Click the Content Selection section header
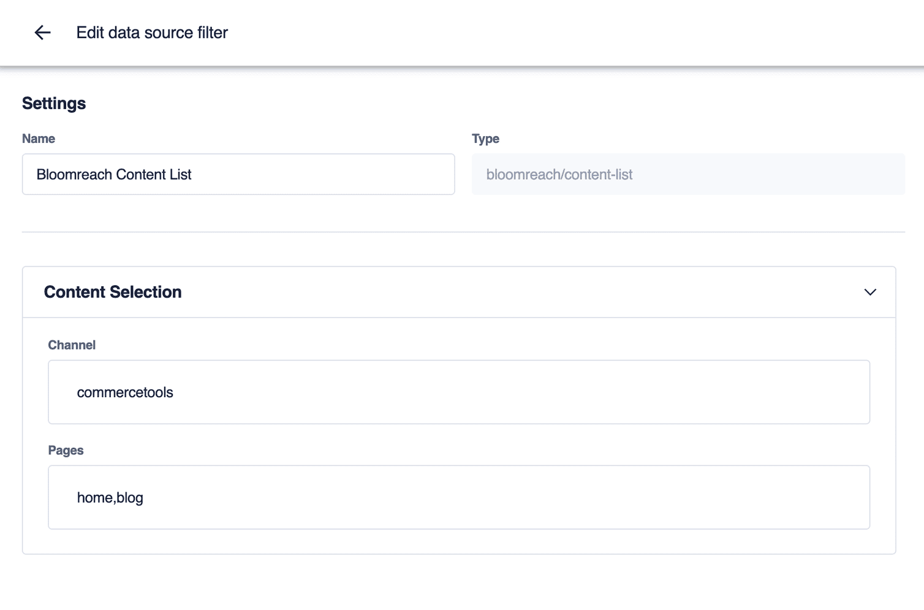924x610 pixels. (112, 292)
